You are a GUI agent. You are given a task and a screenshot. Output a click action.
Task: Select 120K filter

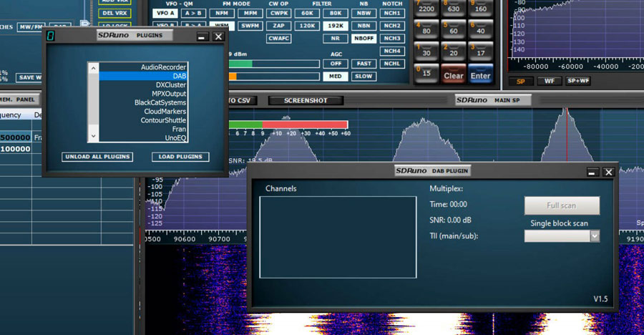click(307, 26)
